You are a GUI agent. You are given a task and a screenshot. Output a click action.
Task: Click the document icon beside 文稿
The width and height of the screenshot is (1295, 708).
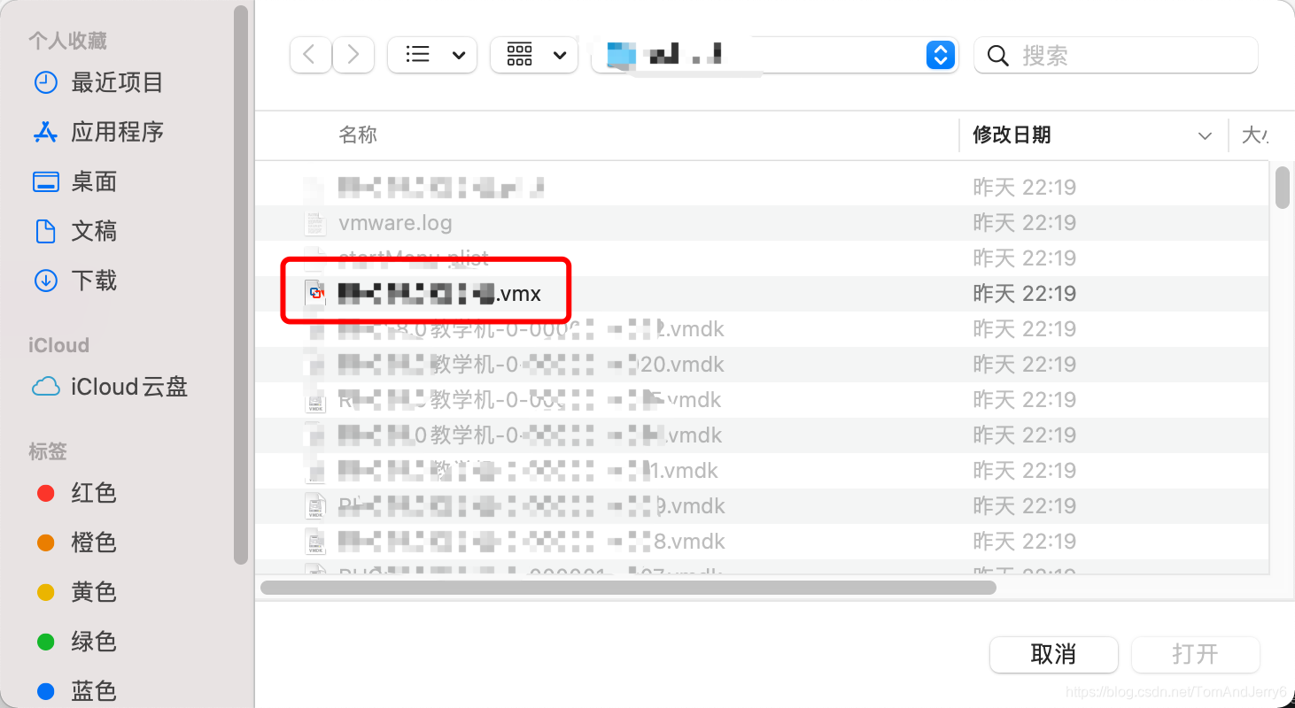[x=45, y=231]
